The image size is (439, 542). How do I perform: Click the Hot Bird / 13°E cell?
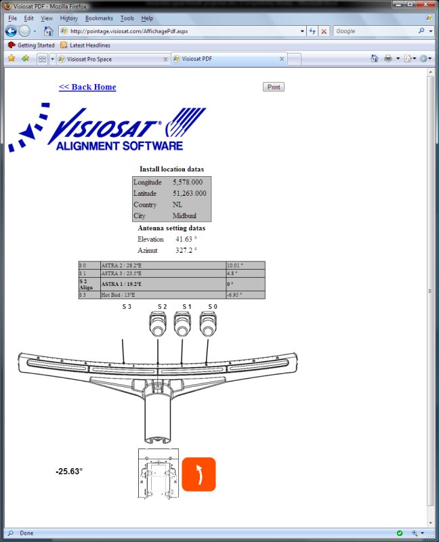pos(163,295)
